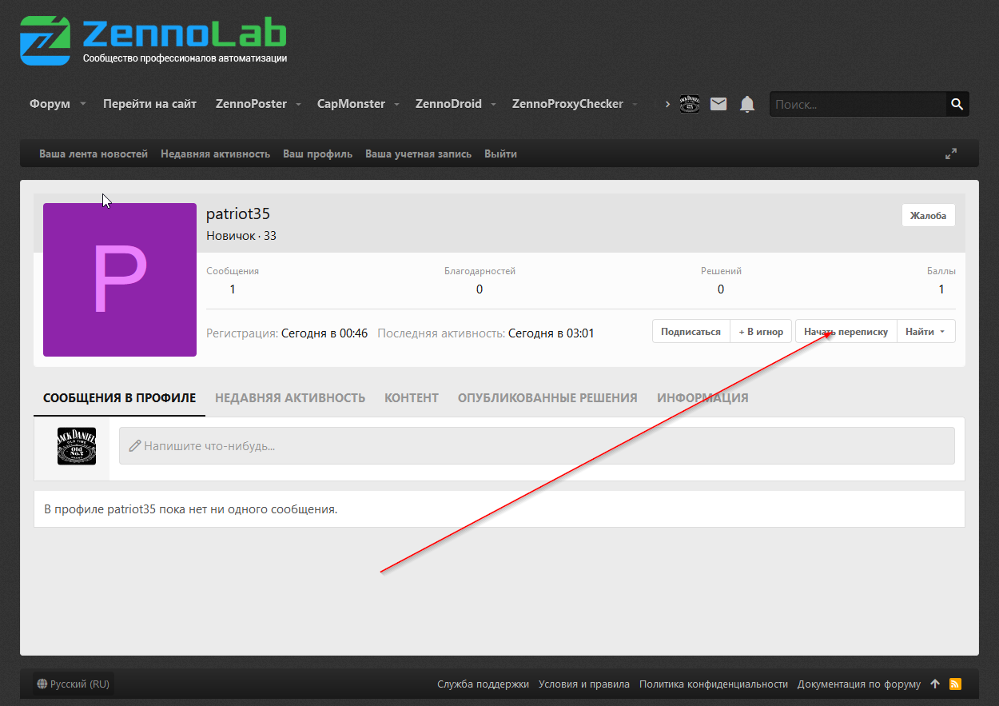Click the Решений count 0

721,289
